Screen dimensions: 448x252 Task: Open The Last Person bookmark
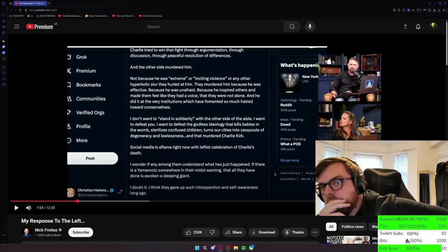pyautogui.click(x=124, y=16)
